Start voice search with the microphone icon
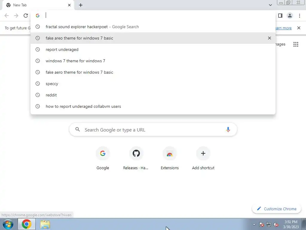Viewport: 306px width, 230px height. pos(228,129)
